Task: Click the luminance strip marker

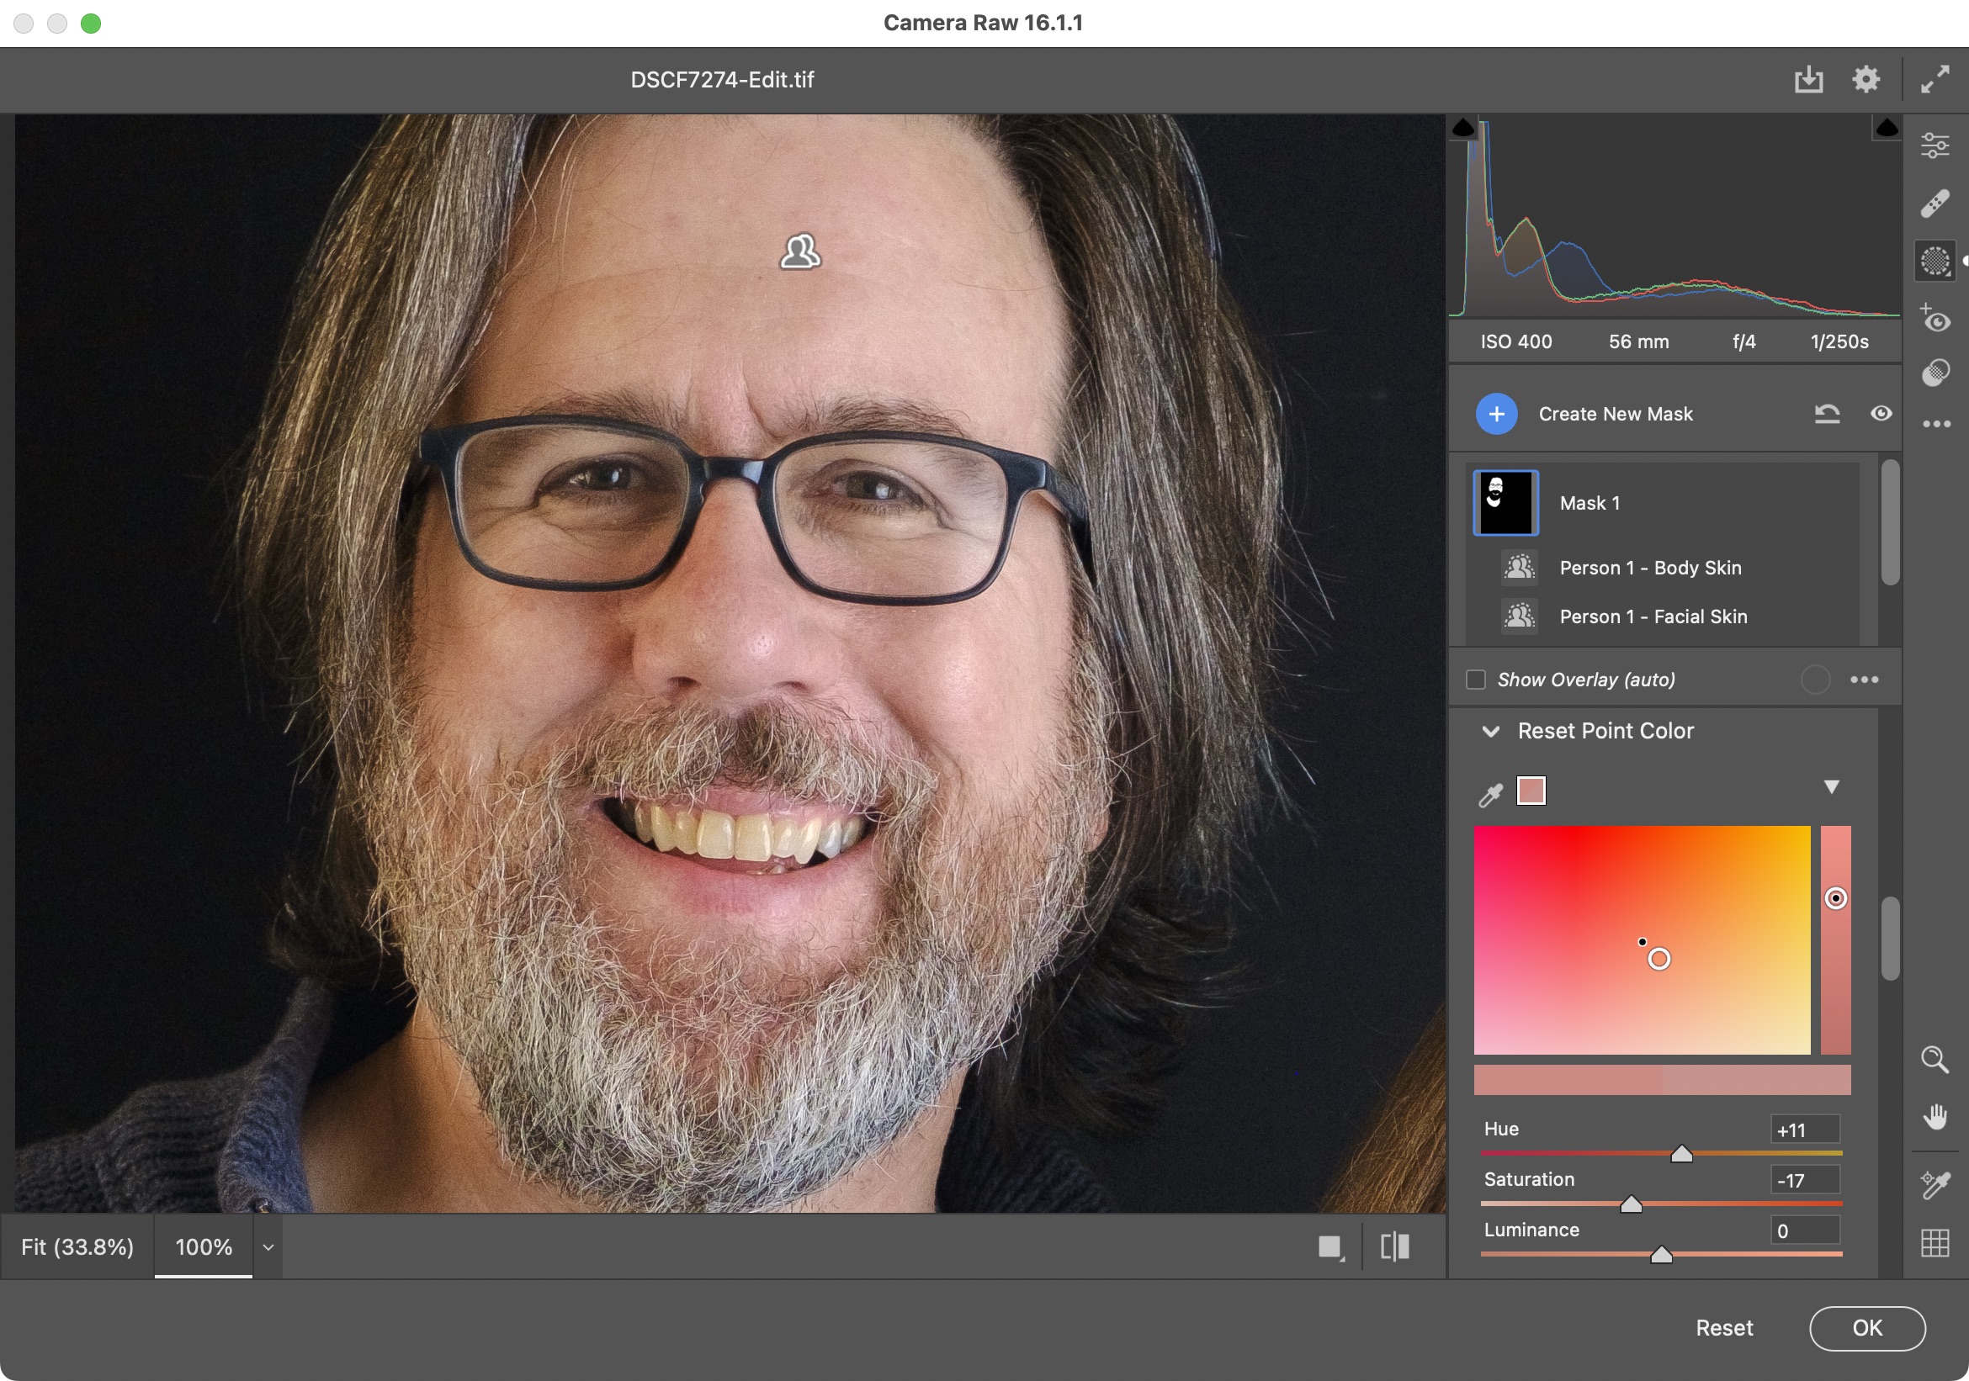Action: coord(1835,898)
